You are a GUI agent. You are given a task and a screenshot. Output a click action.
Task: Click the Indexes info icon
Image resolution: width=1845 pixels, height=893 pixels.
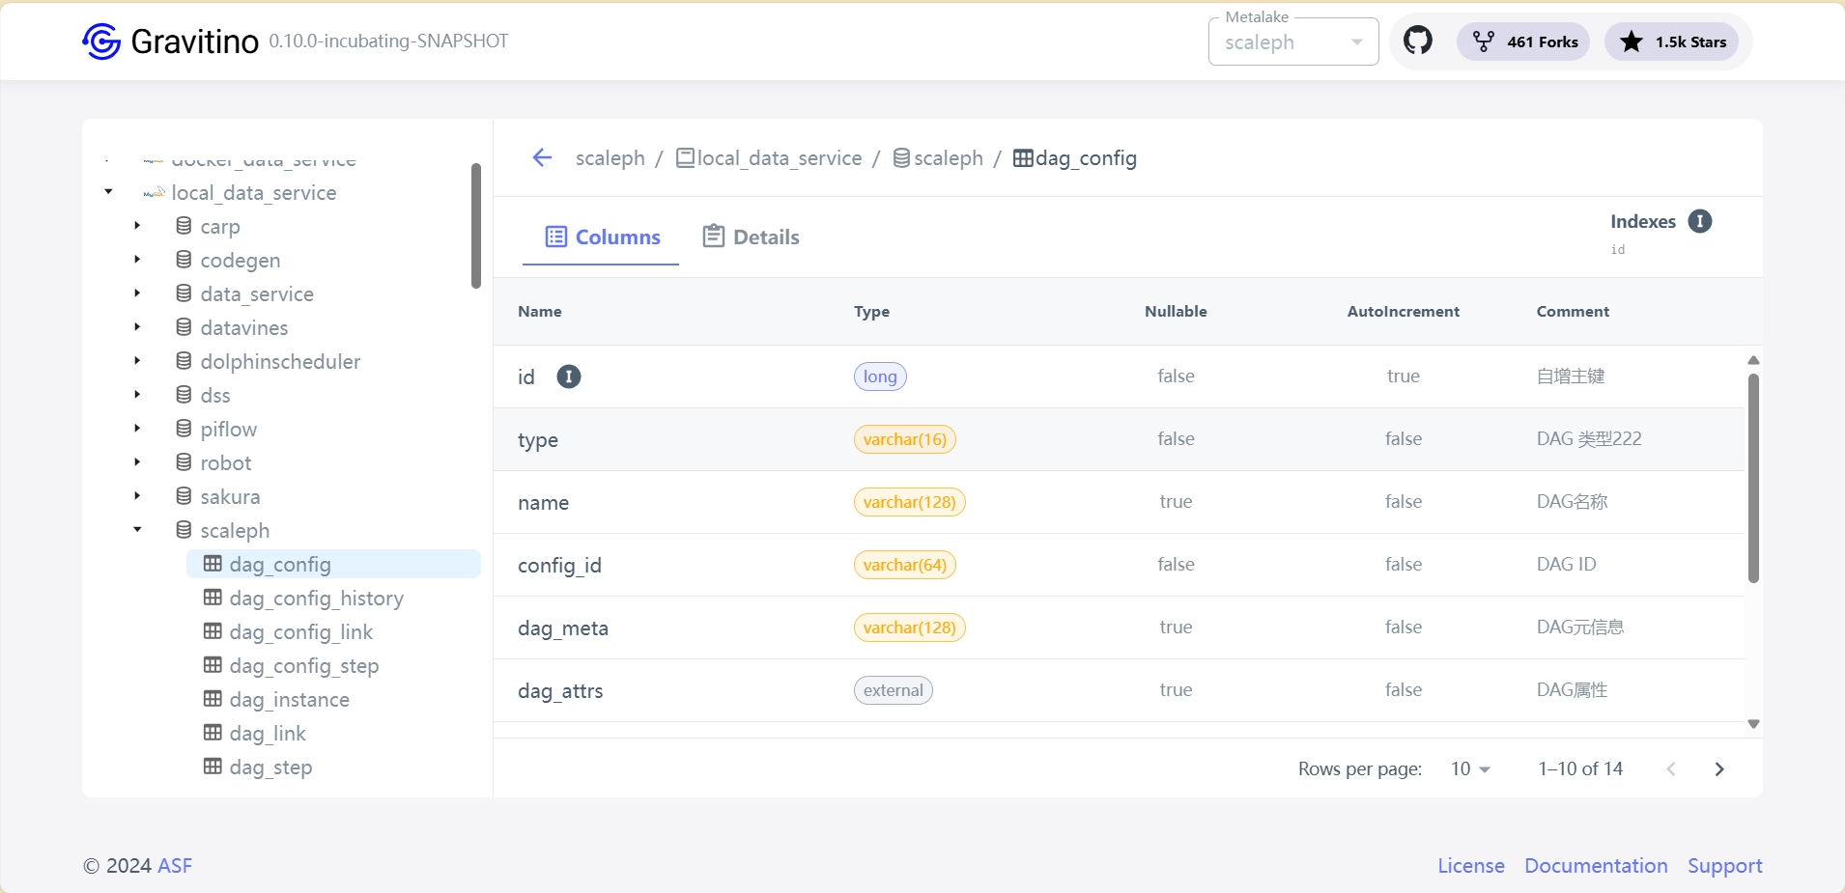[1699, 221]
